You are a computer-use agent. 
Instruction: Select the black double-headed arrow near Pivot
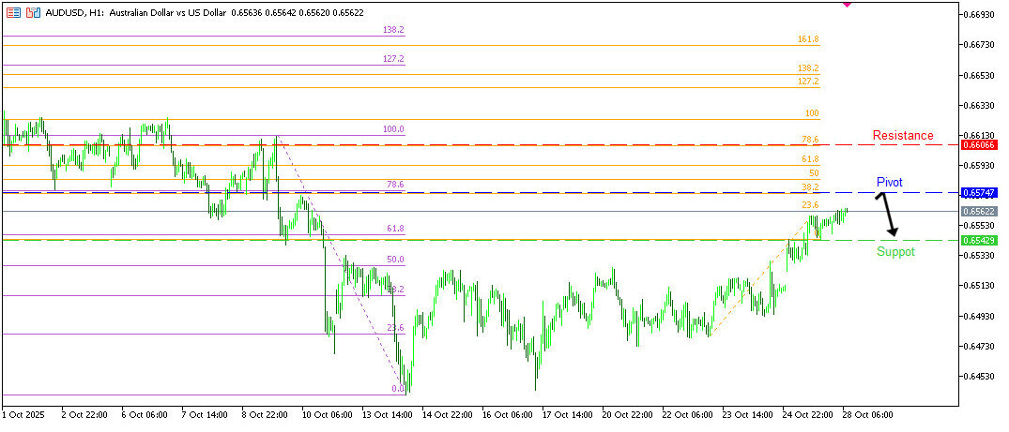coord(887,215)
